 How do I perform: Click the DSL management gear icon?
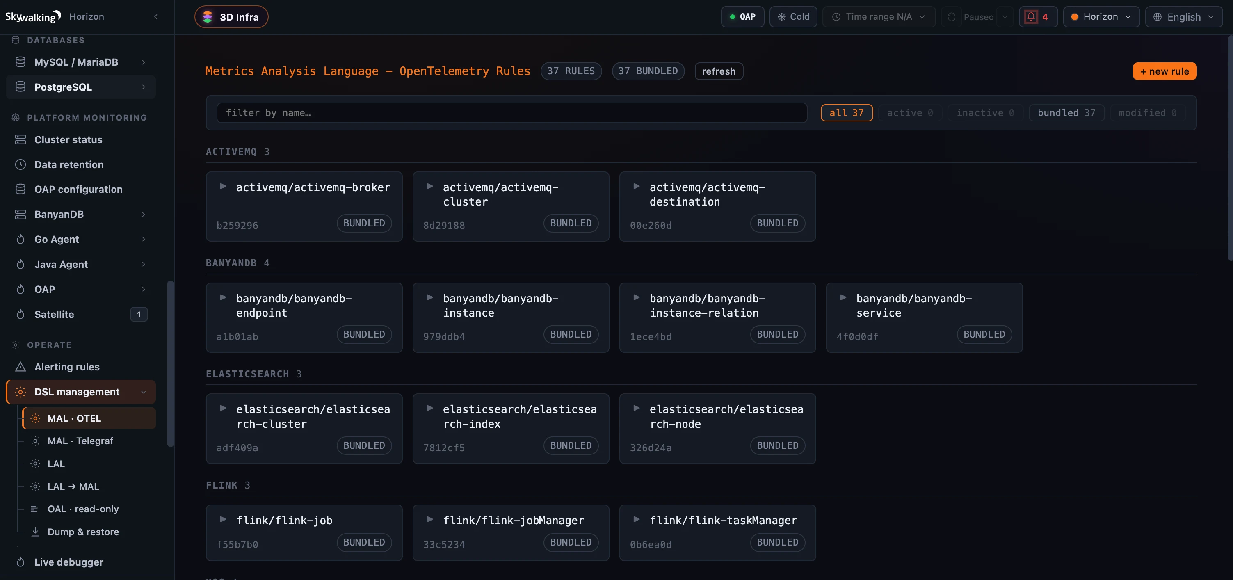pyautogui.click(x=20, y=391)
